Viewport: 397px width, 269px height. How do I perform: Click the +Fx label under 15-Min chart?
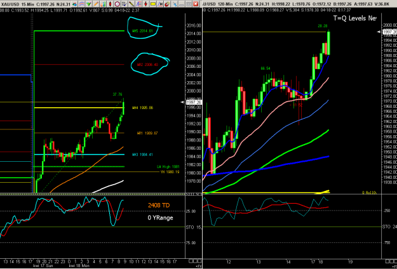coord(198,266)
